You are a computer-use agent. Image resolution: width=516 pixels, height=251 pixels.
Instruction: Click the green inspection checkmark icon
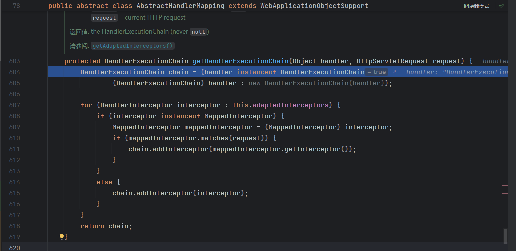coord(501,6)
